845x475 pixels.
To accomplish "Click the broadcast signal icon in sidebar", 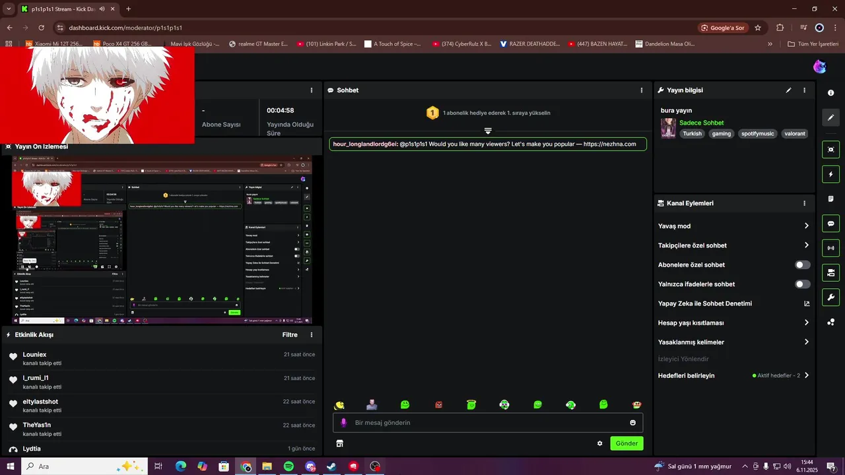I will coord(830,248).
